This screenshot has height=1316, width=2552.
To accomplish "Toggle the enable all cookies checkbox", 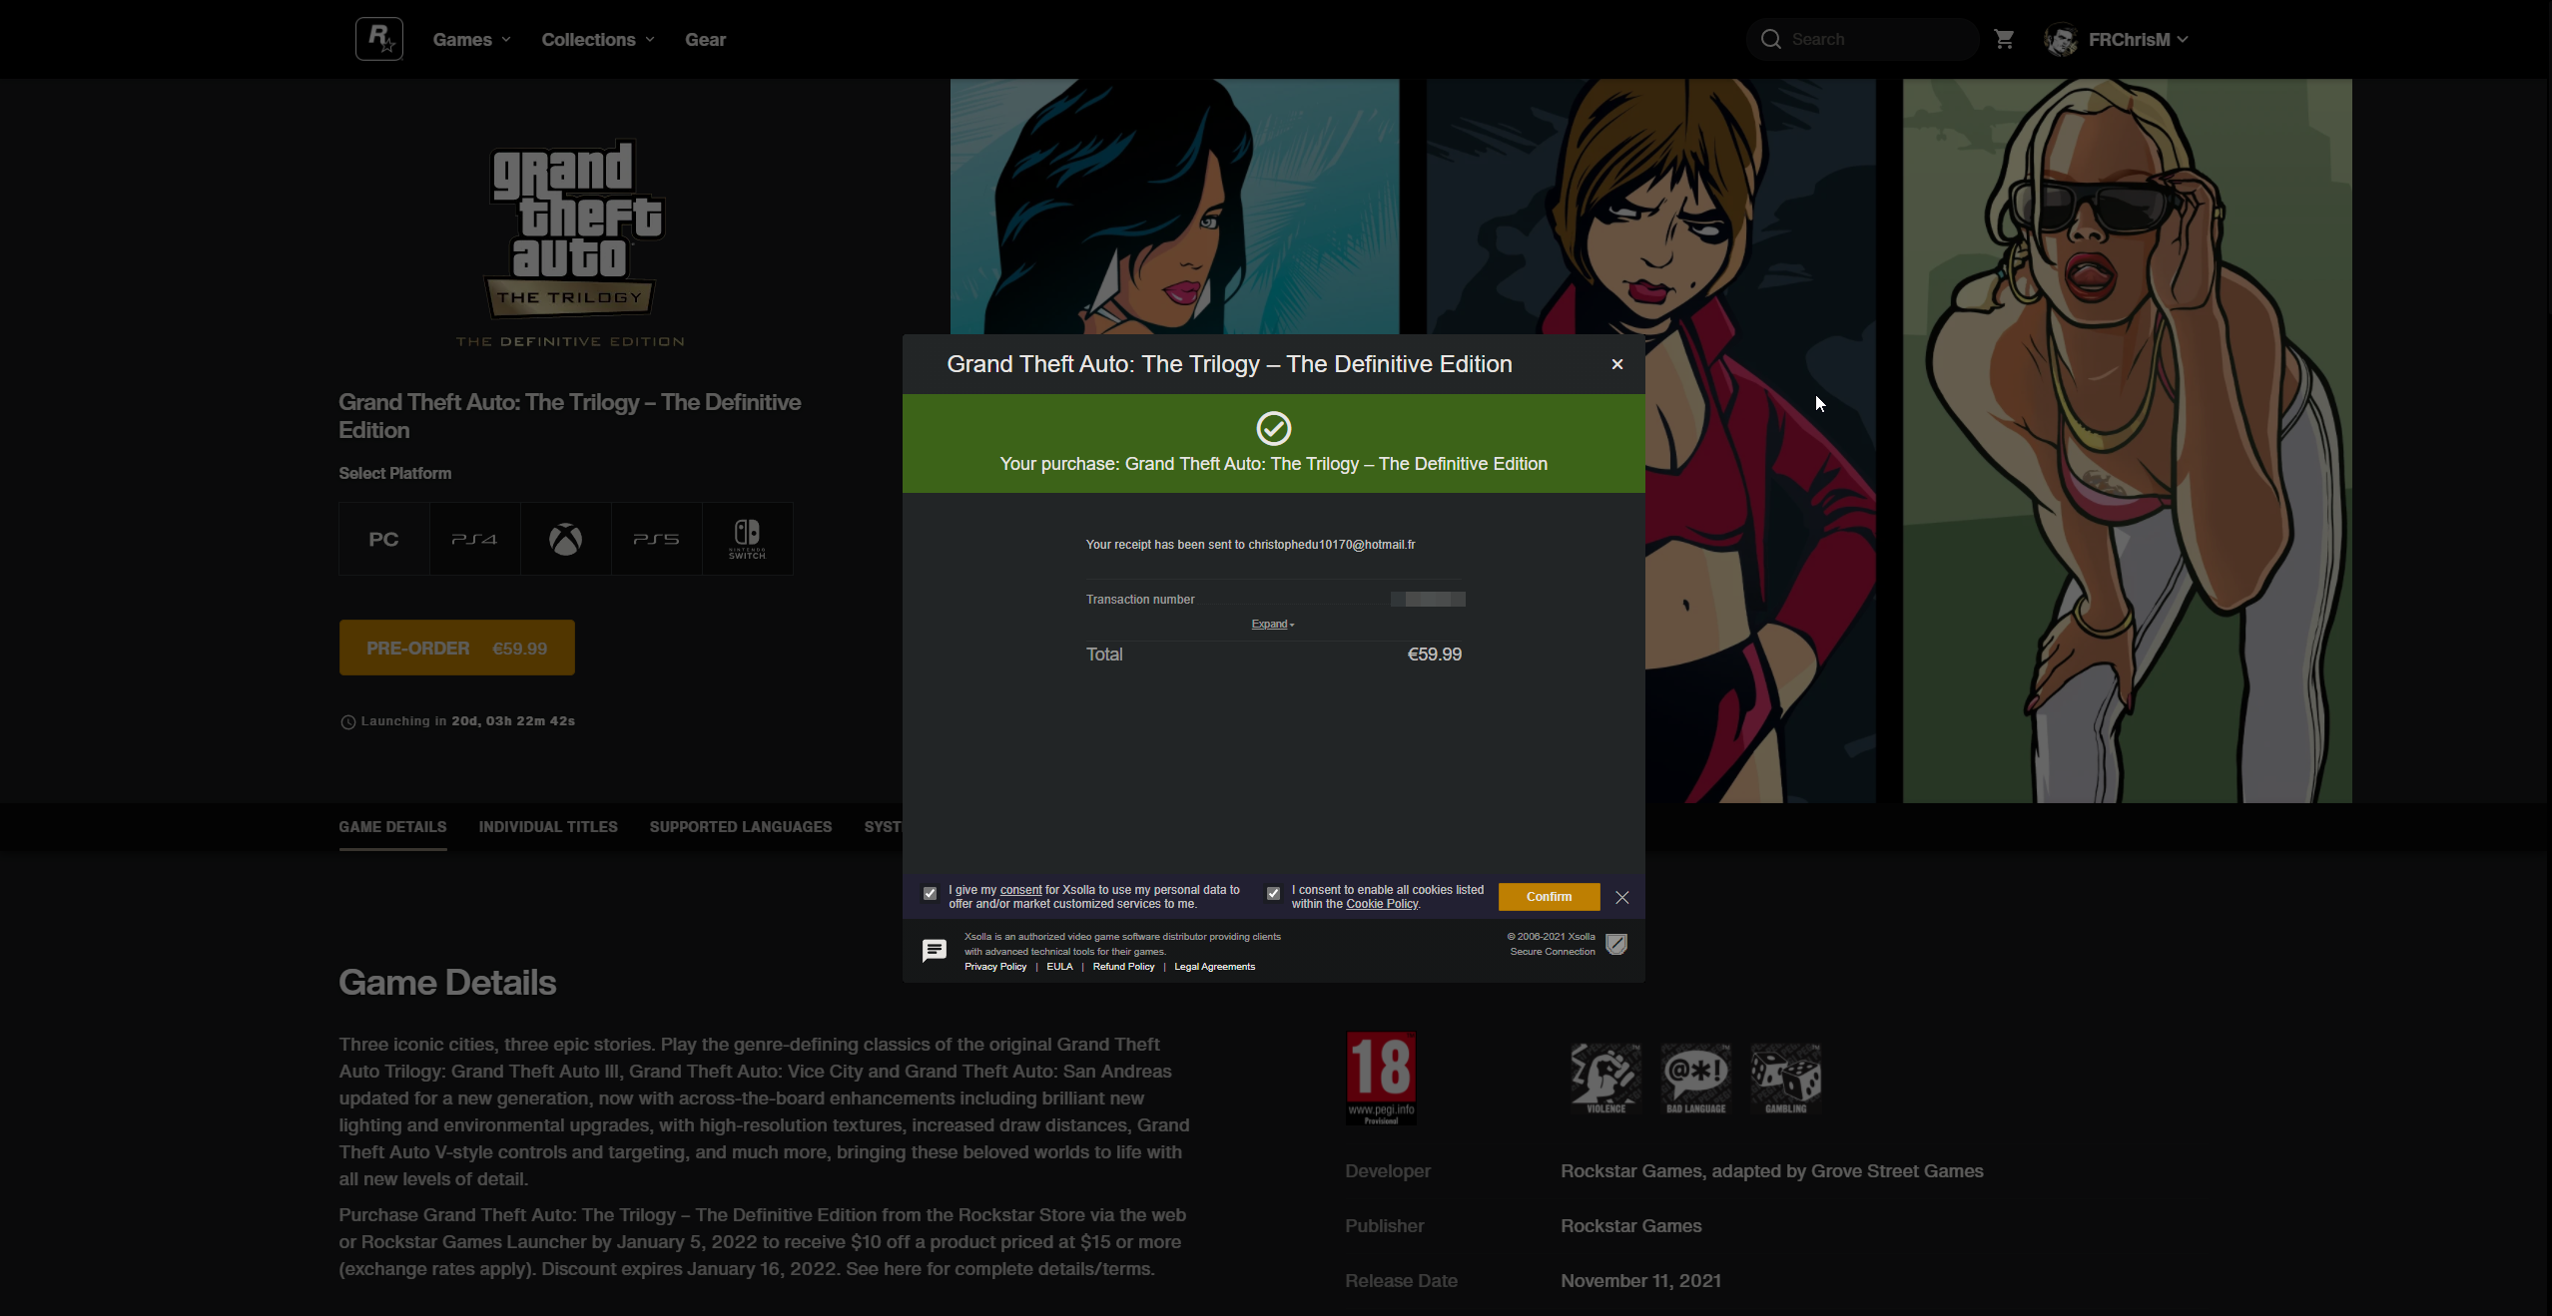I will [x=1273, y=893].
